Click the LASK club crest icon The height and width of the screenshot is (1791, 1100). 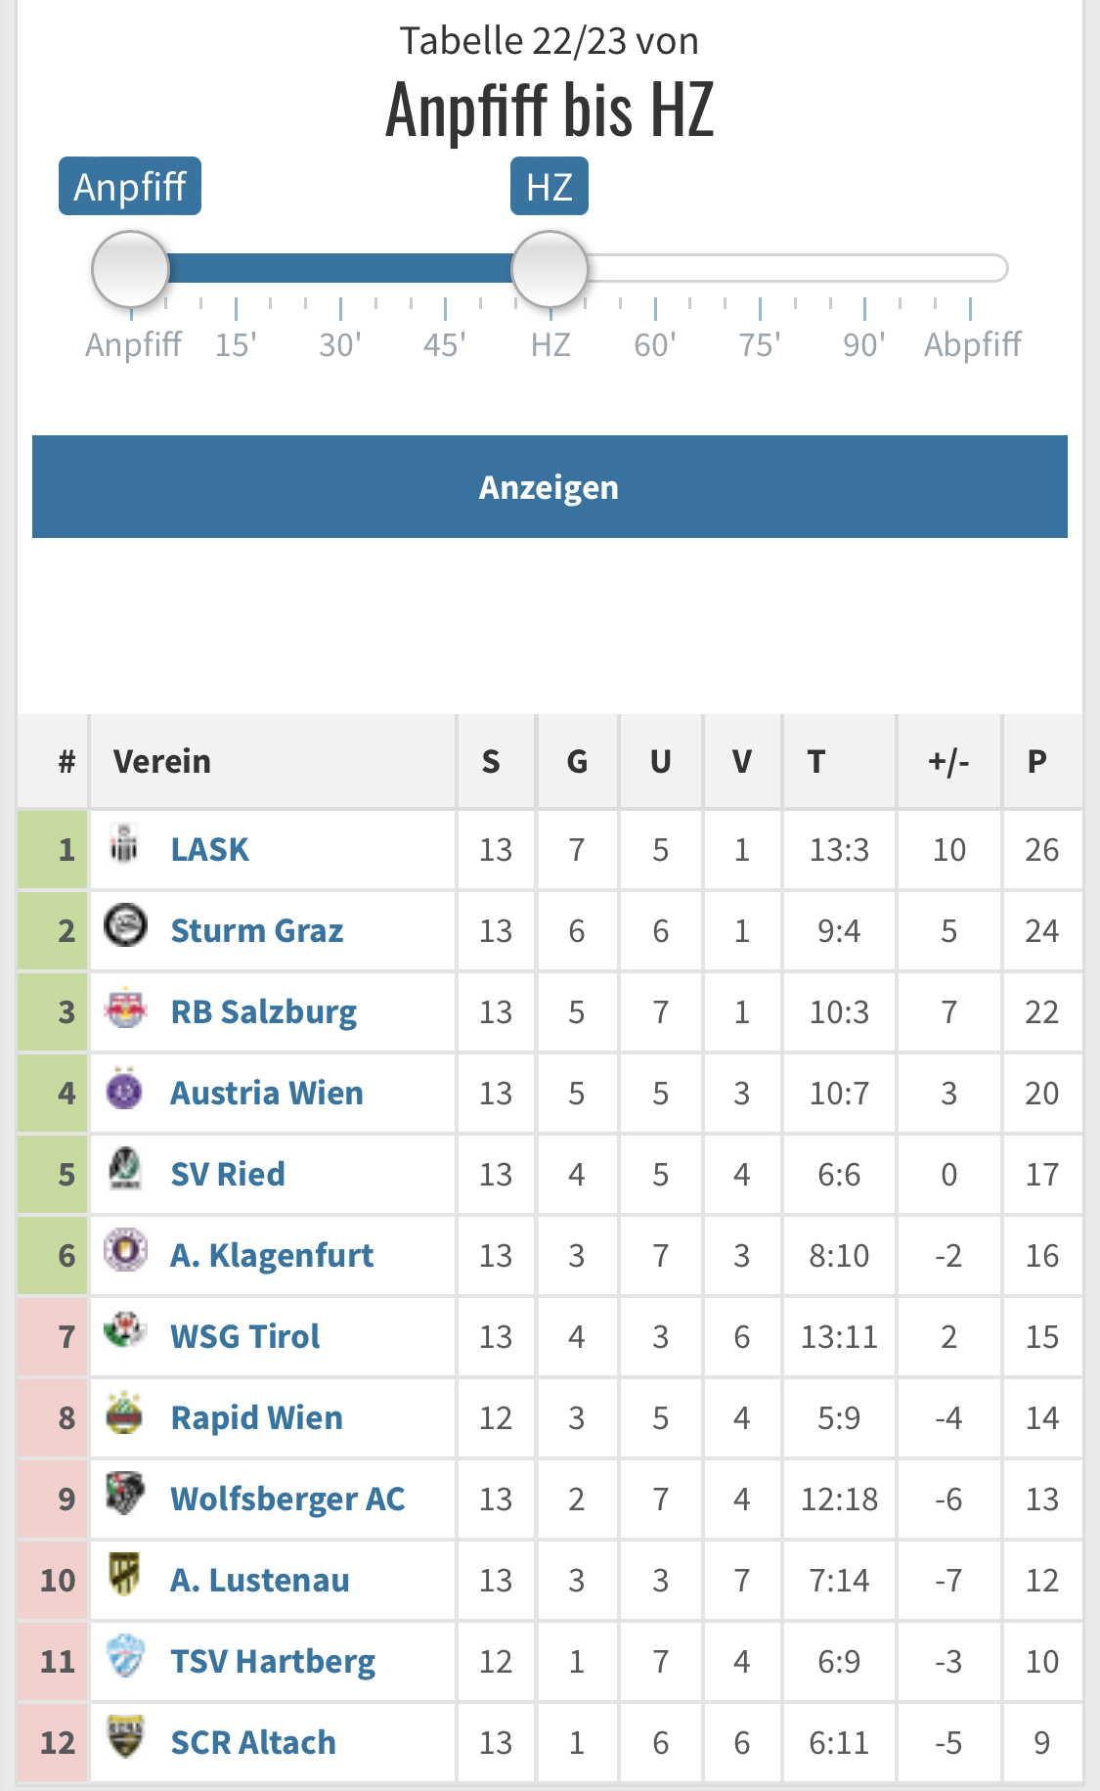click(x=124, y=845)
